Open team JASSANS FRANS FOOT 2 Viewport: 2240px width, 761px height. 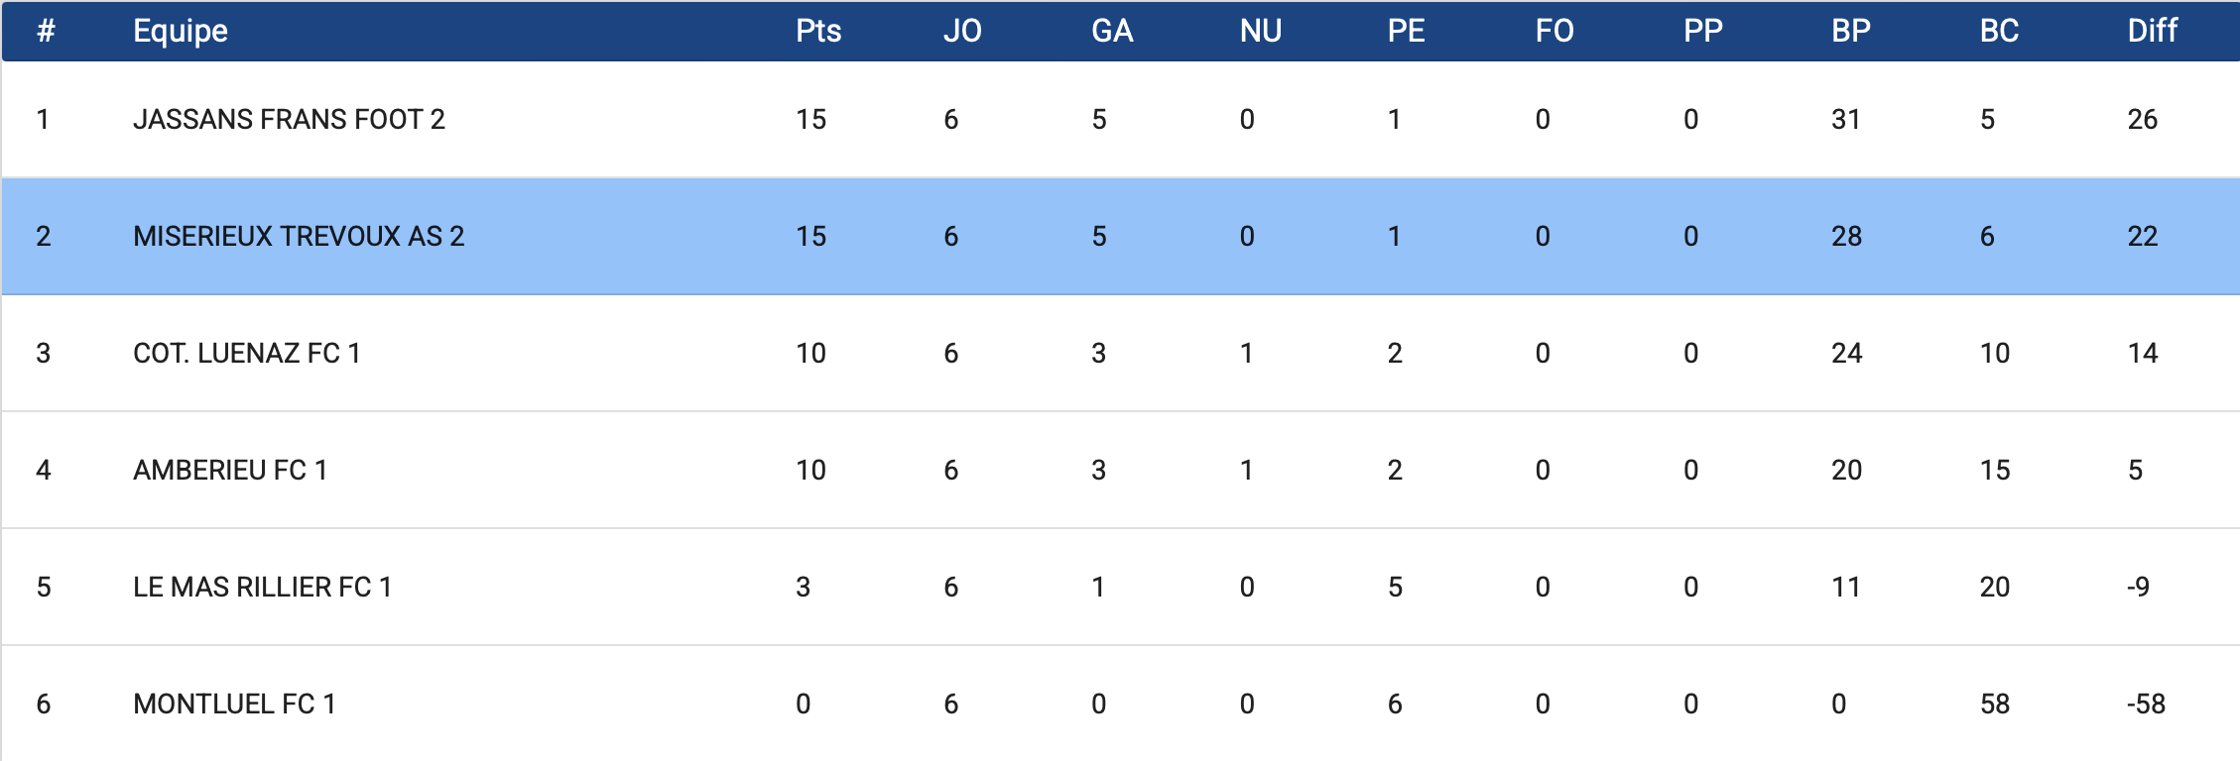[289, 120]
